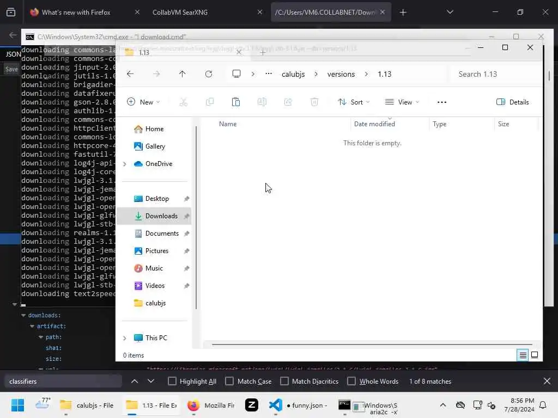Open calubjs folder in navigation pane
The width and height of the screenshot is (558, 418).
pos(154,303)
